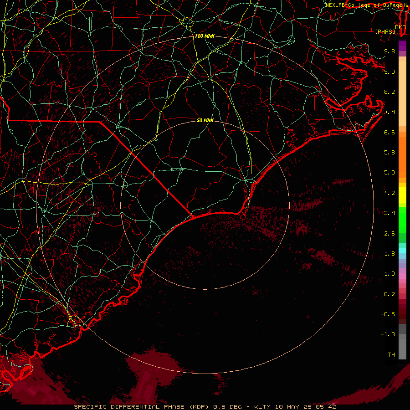Click the 5.8 value on color scale
This screenshot has height=410, width=410.
click(389, 153)
